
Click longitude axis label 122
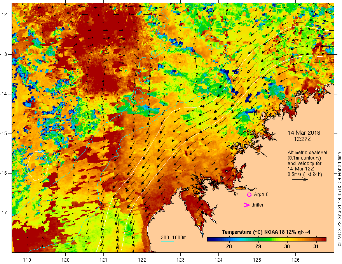pos(142,260)
